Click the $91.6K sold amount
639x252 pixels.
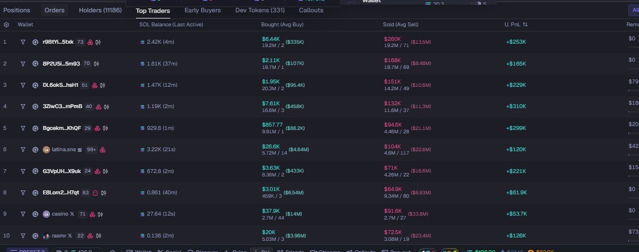[x=393, y=211]
